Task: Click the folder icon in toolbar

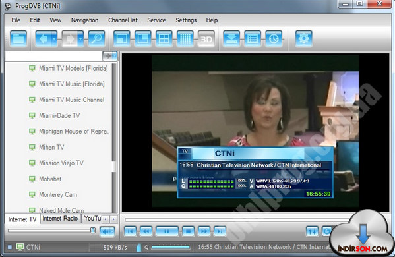Action: (x=18, y=39)
